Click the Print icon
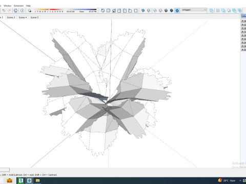 [x=16, y=11]
